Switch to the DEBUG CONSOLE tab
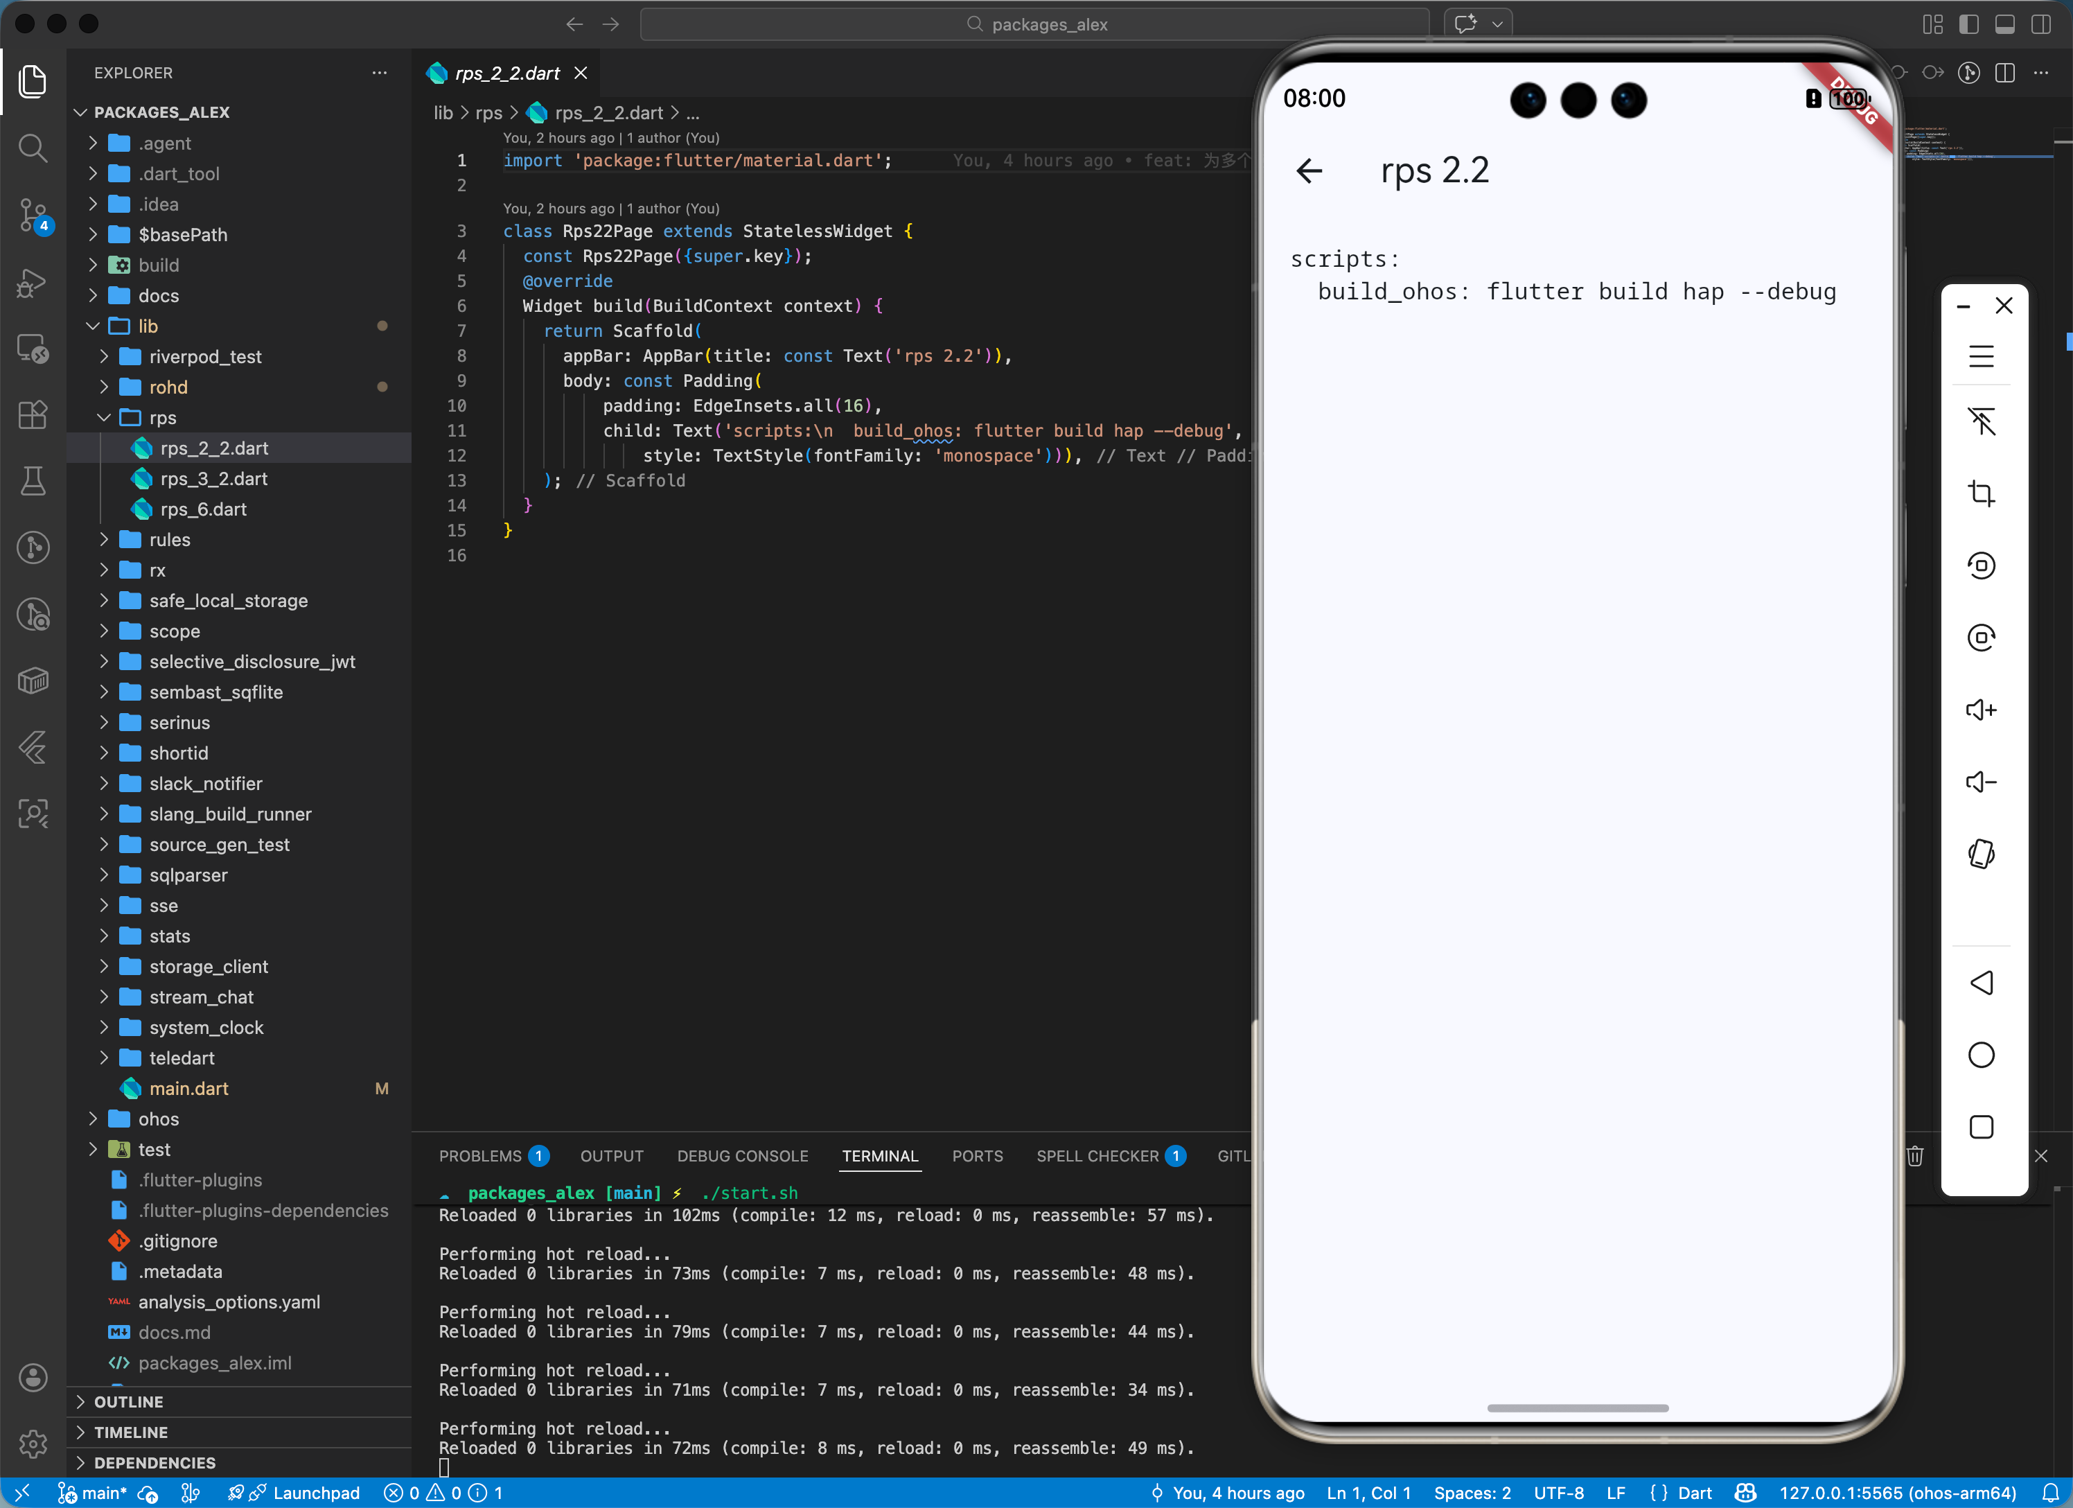 (742, 1156)
